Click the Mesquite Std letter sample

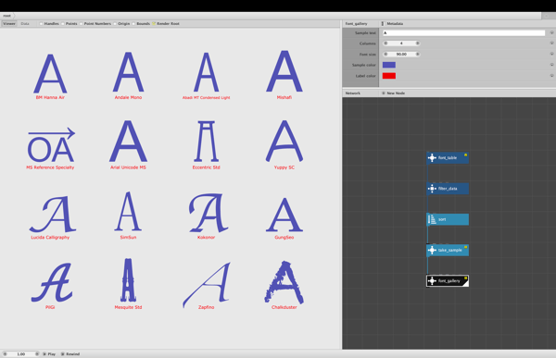point(129,279)
